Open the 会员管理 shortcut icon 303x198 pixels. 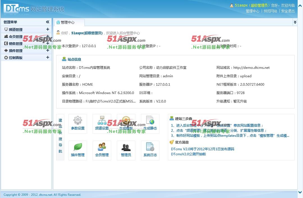point(102,150)
